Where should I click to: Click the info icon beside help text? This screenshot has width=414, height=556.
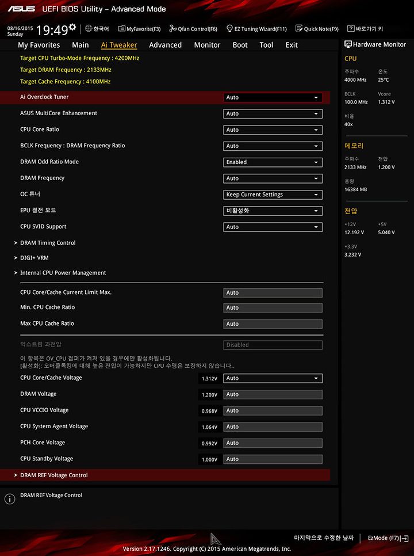[10, 499]
